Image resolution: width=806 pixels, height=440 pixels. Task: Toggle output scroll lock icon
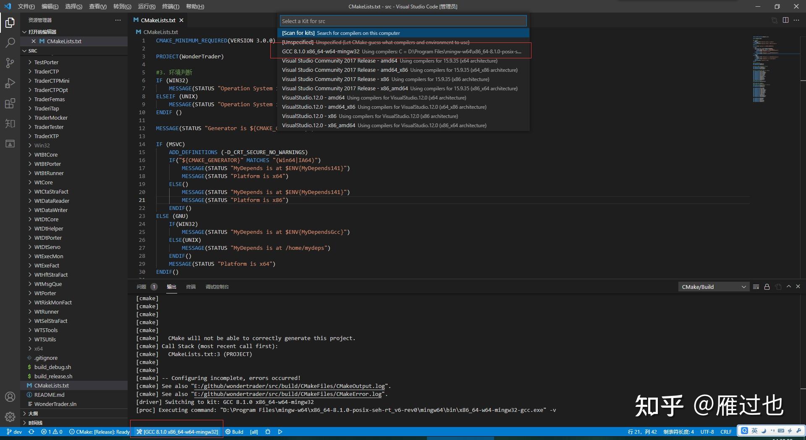pyautogui.click(x=767, y=287)
